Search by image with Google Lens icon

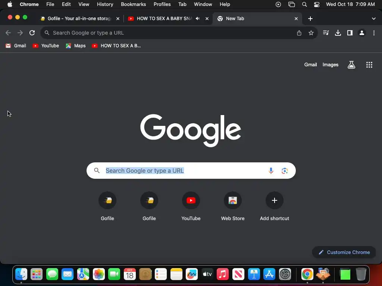tap(285, 171)
